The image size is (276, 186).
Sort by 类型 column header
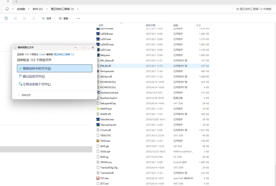(176, 25)
